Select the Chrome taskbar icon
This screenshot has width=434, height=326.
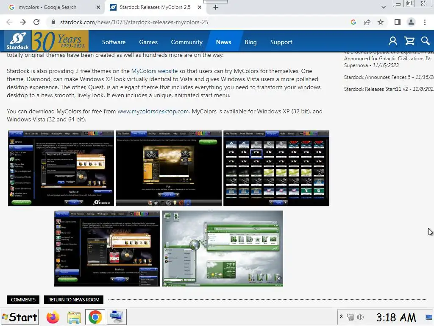pyautogui.click(x=95, y=317)
